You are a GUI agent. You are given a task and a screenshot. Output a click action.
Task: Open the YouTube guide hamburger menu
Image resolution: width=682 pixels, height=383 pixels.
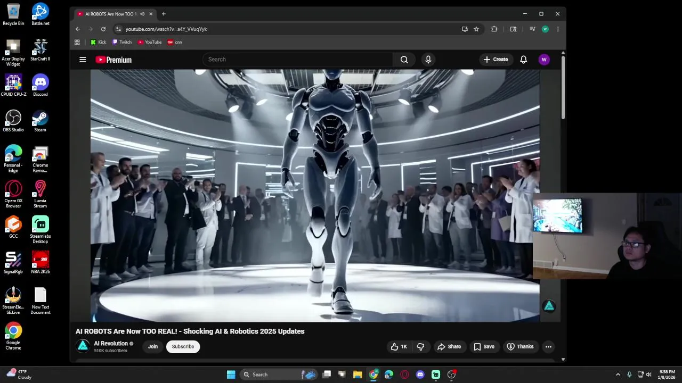[x=83, y=60]
